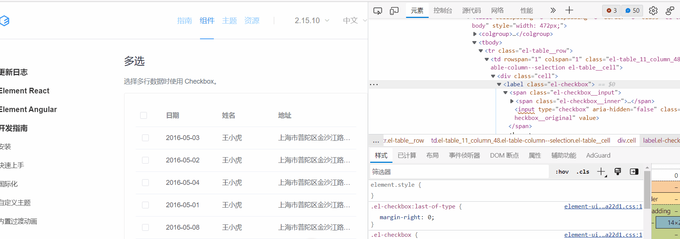Collapse the tbody node
The height and width of the screenshot is (239, 680).
click(474, 43)
